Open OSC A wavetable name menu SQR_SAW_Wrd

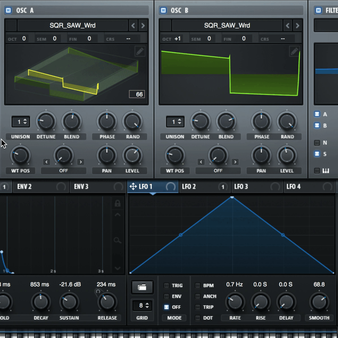[73, 26]
